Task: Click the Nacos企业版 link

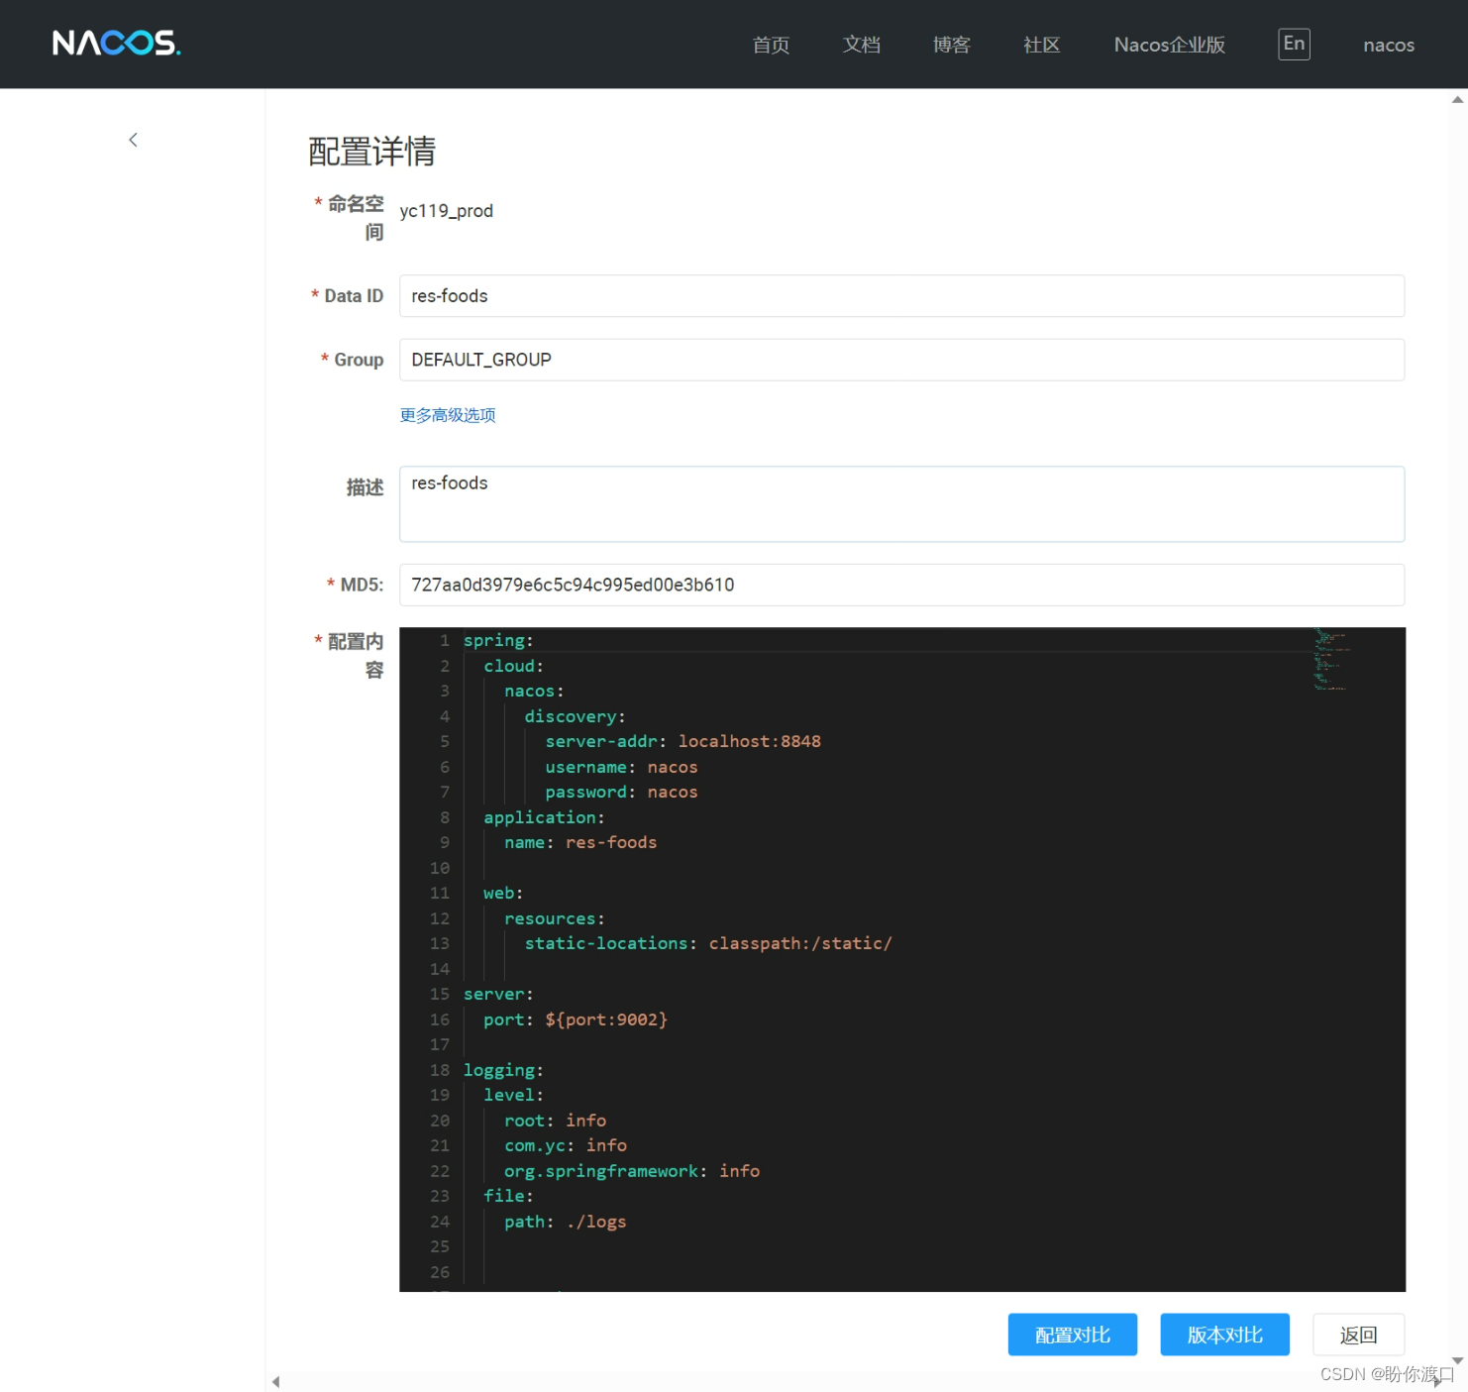Action: point(1169,45)
